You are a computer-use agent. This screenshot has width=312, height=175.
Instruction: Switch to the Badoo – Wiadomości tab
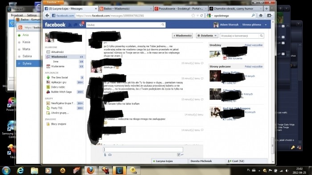pos(125,8)
